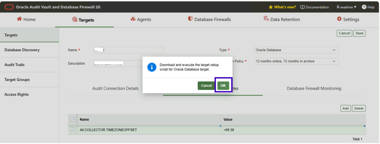
Task: Go to the Data Retention tab
Action: pos(282,19)
